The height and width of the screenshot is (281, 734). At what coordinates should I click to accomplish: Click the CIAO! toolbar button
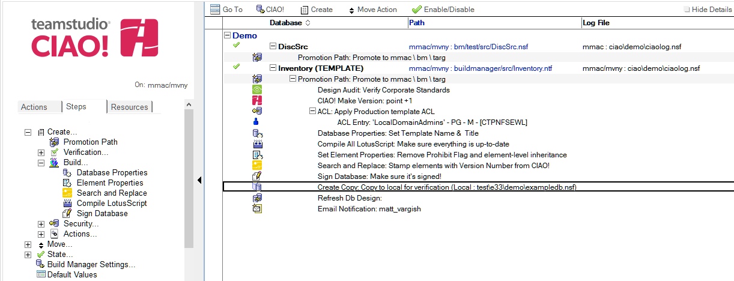270,9
